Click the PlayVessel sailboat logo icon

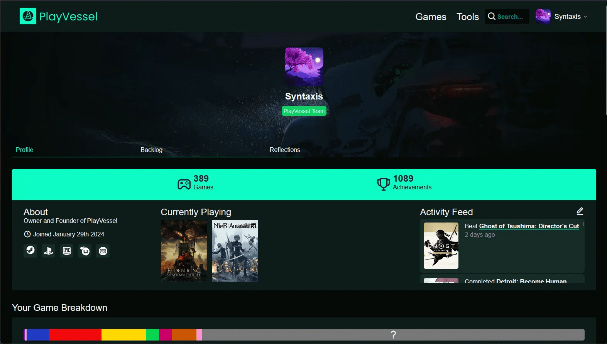28,16
